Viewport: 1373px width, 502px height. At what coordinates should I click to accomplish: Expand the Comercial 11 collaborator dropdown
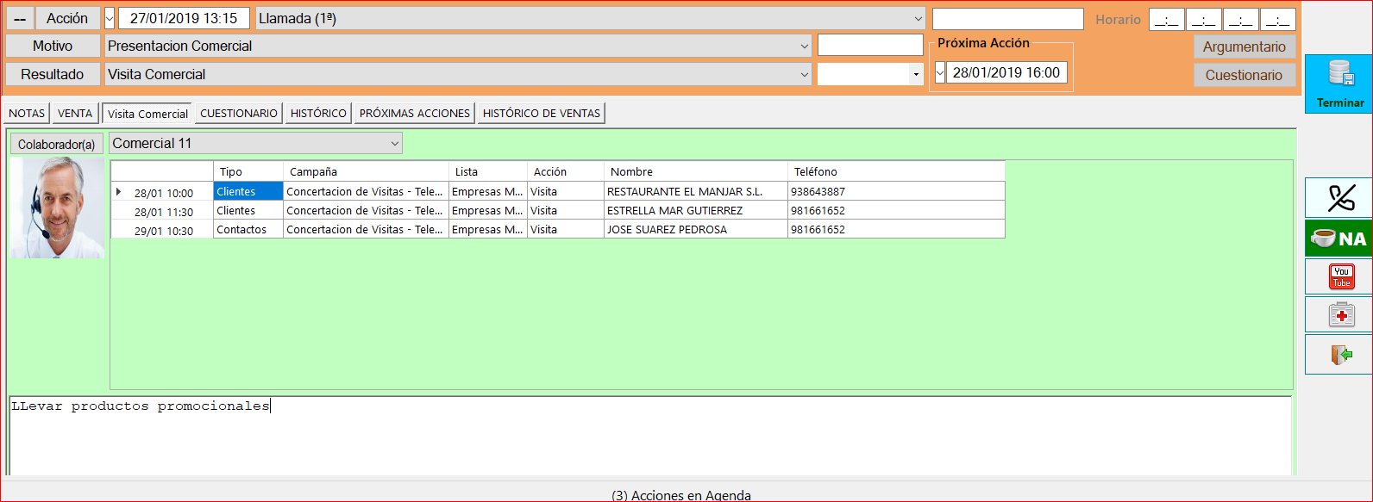coord(395,144)
